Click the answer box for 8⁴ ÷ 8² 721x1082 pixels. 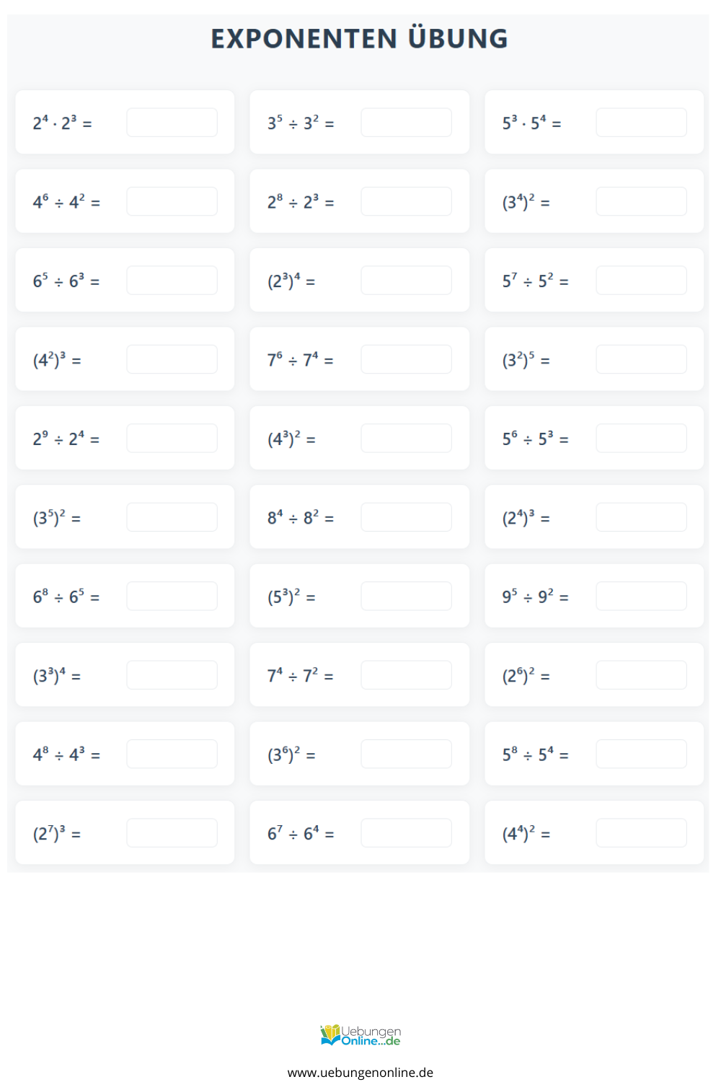pyautogui.click(x=406, y=517)
